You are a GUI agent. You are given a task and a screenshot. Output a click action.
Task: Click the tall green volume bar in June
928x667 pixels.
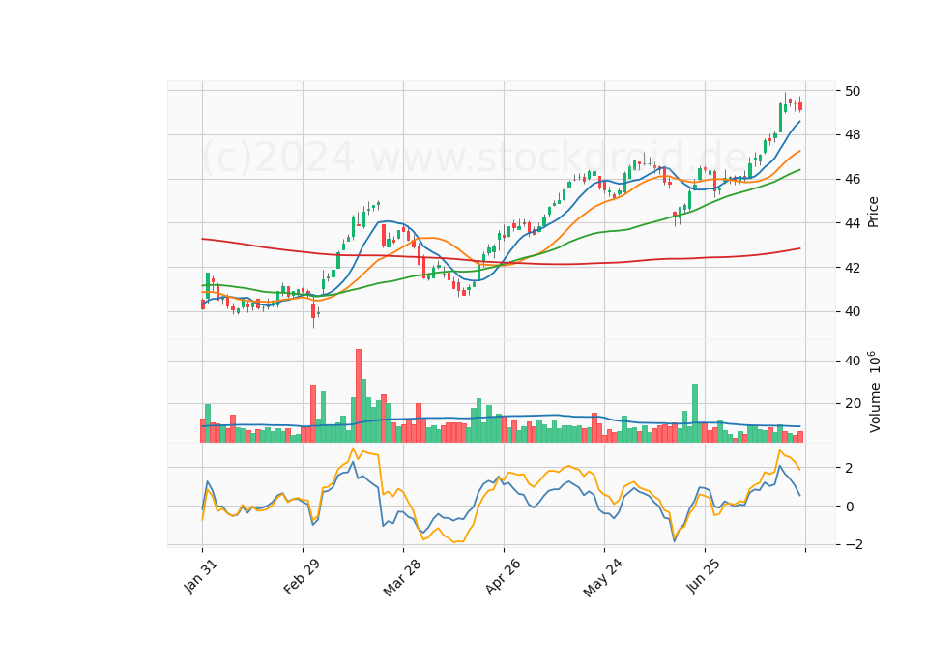[x=695, y=413]
